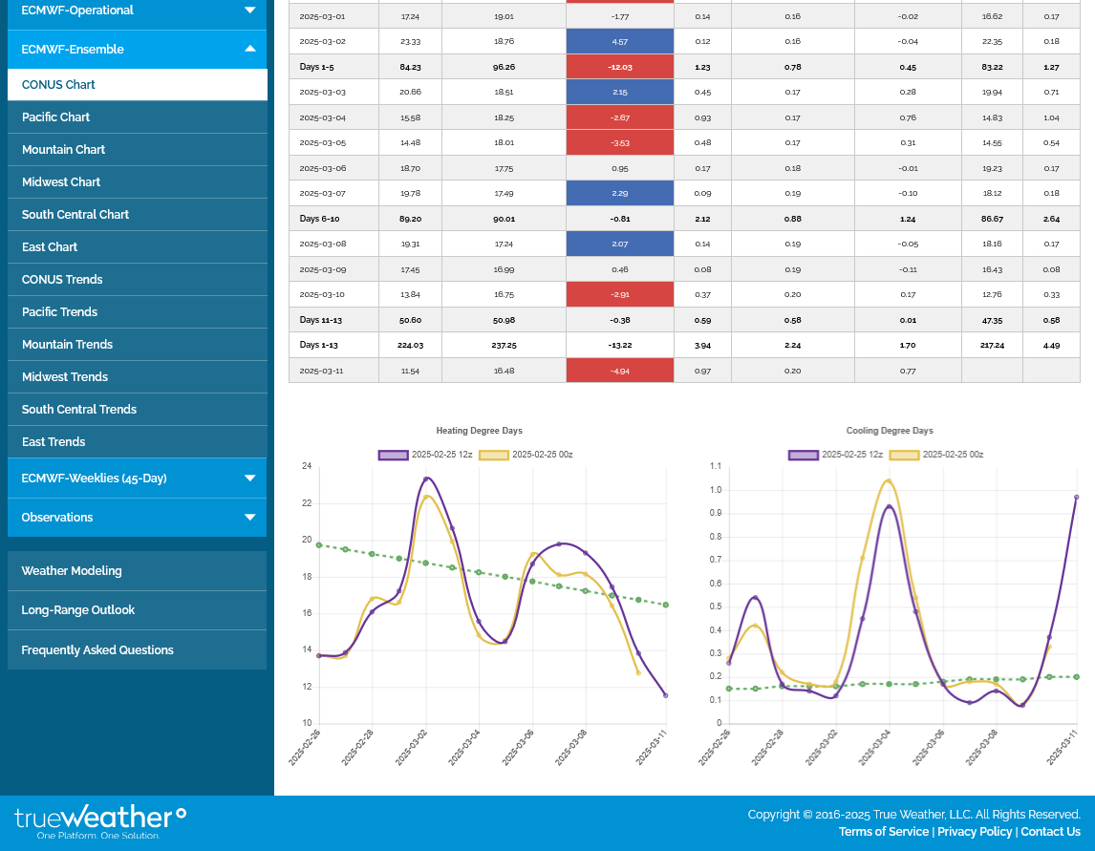
Task: Collapse the ECMWF-Ensemble section arrow
Action: [249, 49]
